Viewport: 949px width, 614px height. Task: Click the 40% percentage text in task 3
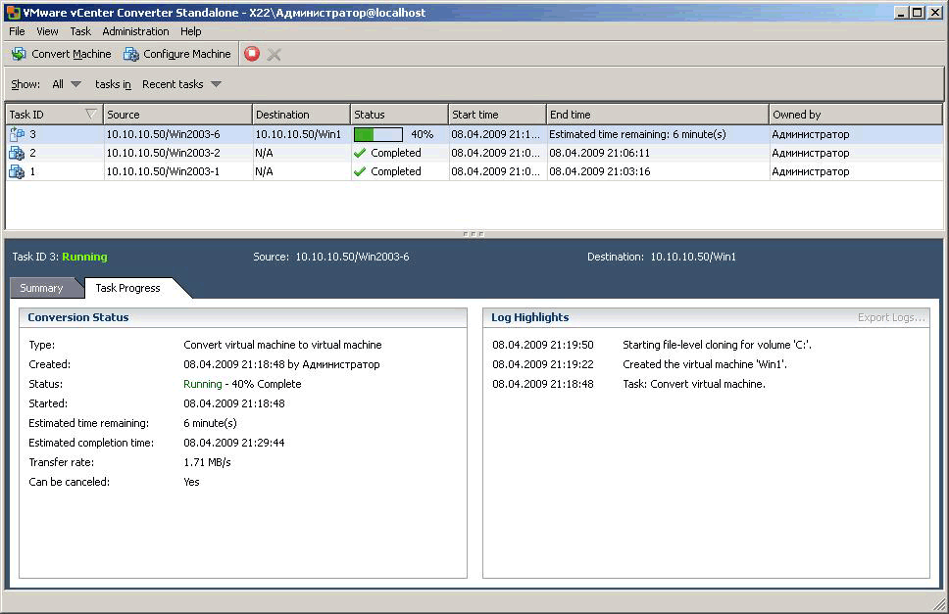tap(422, 134)
